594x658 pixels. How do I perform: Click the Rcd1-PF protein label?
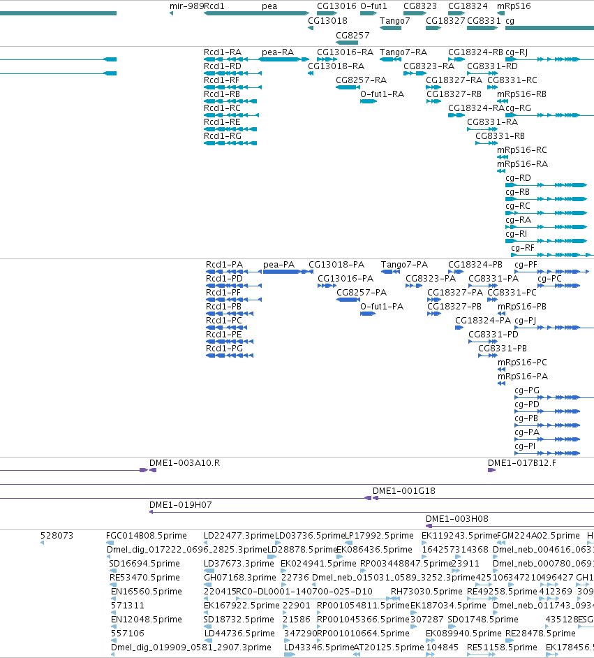(223, 293)
